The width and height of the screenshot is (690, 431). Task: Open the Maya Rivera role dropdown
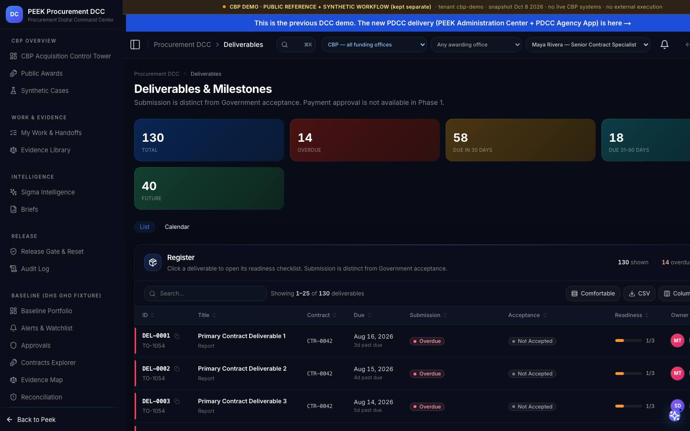point(588,45)
